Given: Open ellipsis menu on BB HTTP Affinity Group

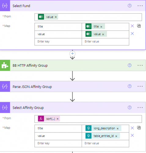Looking at the screenshot, I should pyautogui.click(x=140, y=65).
